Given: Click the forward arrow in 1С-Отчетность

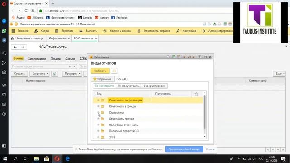Looking at the screenshot, I should pos(23,47).
